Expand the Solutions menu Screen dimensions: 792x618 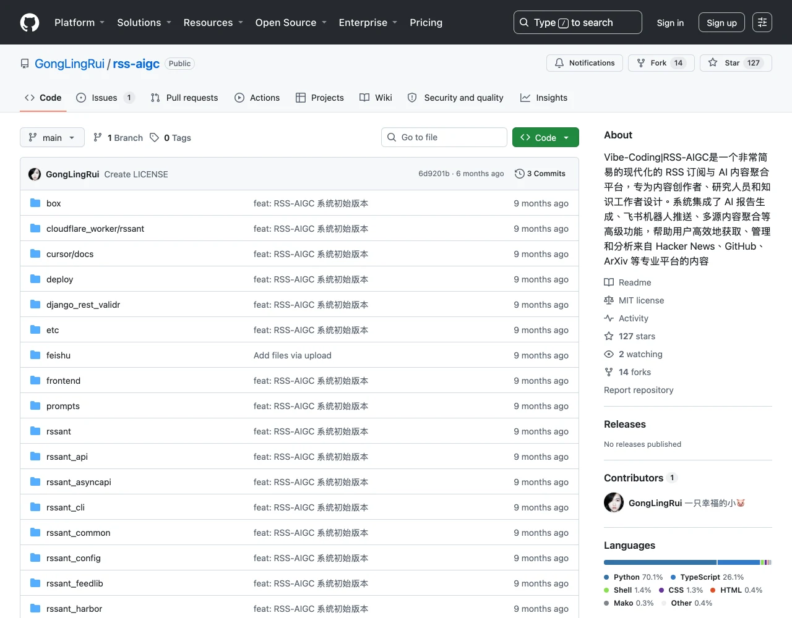pyautogui.click(x=144, y=22)
